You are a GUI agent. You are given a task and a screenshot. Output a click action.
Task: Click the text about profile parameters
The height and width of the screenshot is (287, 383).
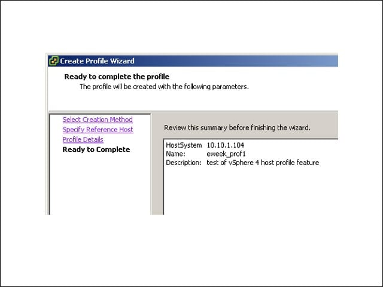point(164,87)
